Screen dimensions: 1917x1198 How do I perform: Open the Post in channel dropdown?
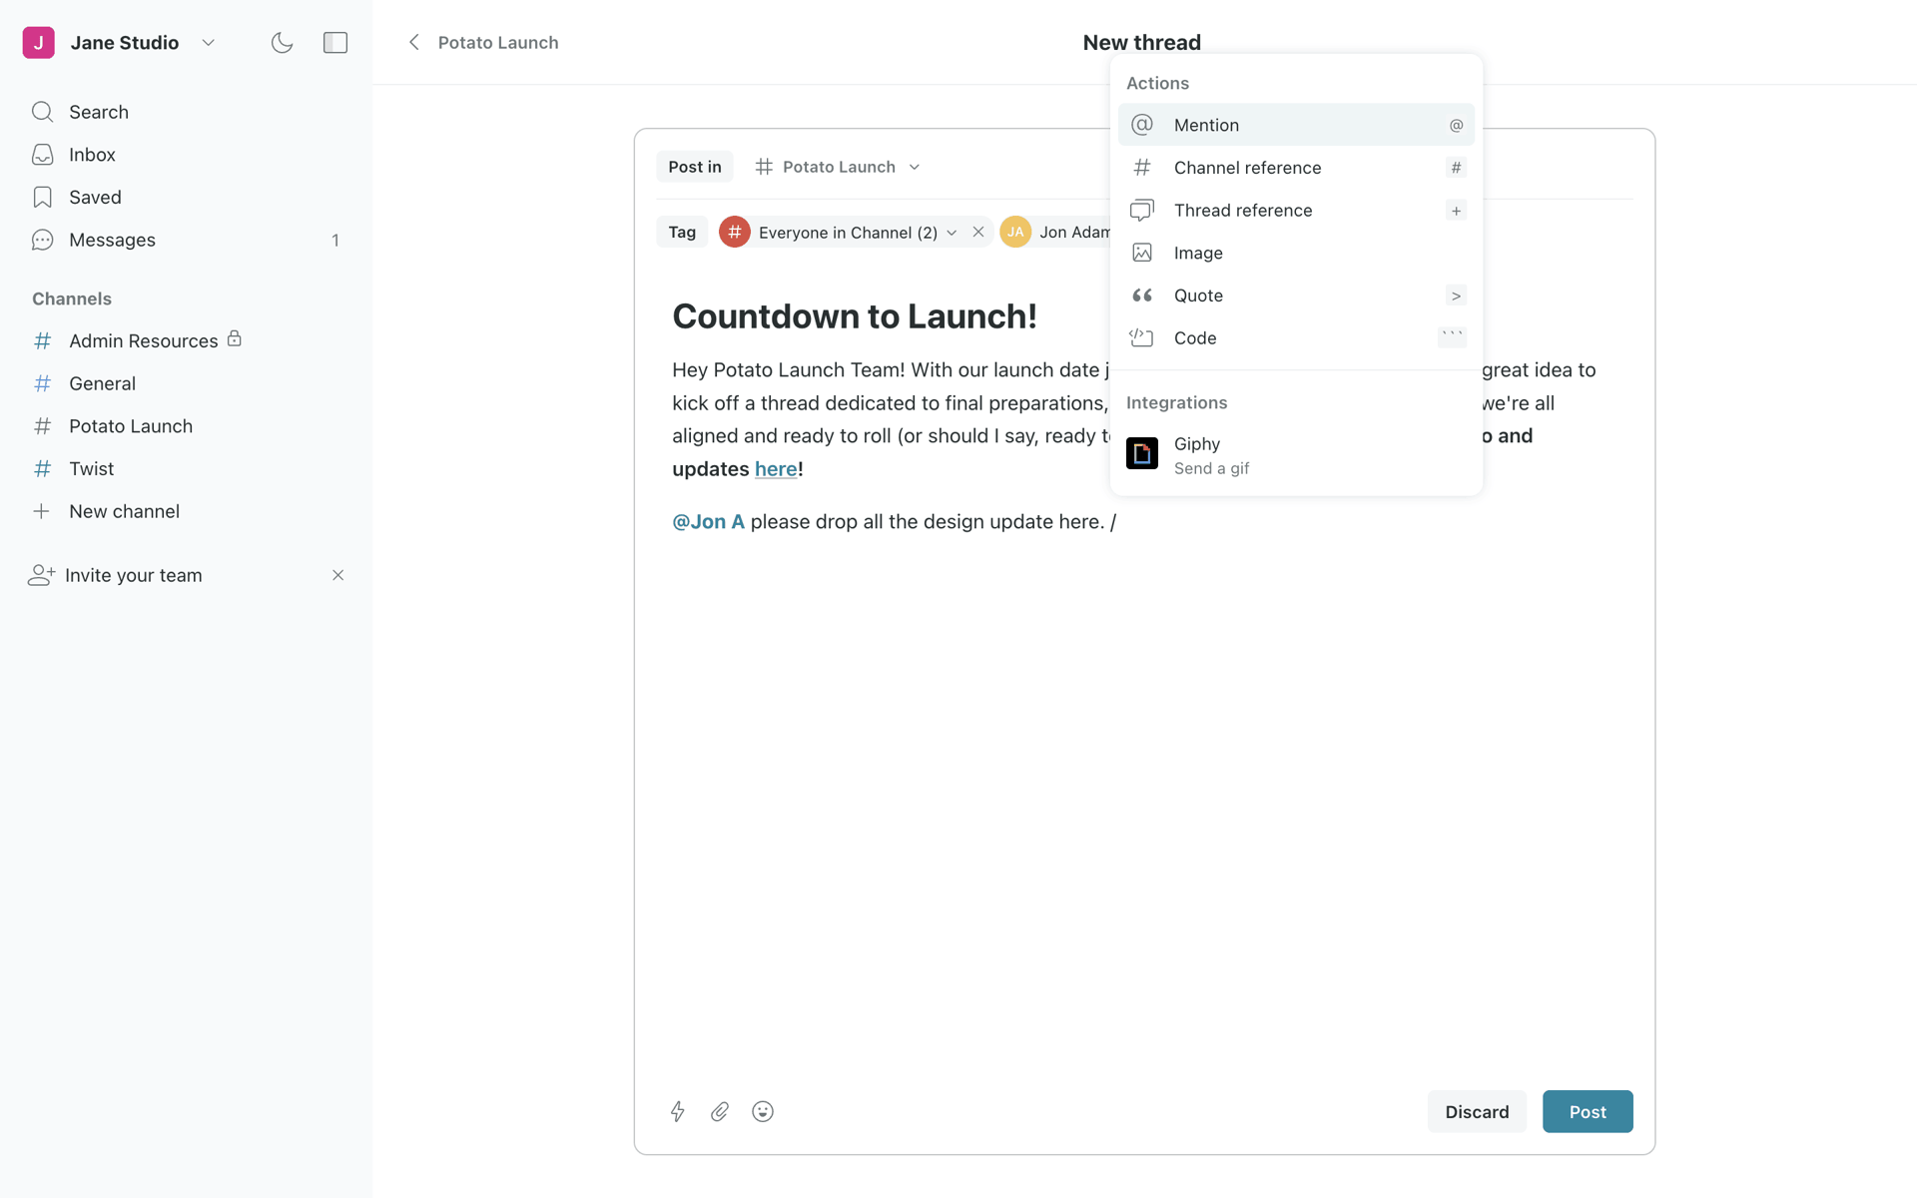point(838,167)
